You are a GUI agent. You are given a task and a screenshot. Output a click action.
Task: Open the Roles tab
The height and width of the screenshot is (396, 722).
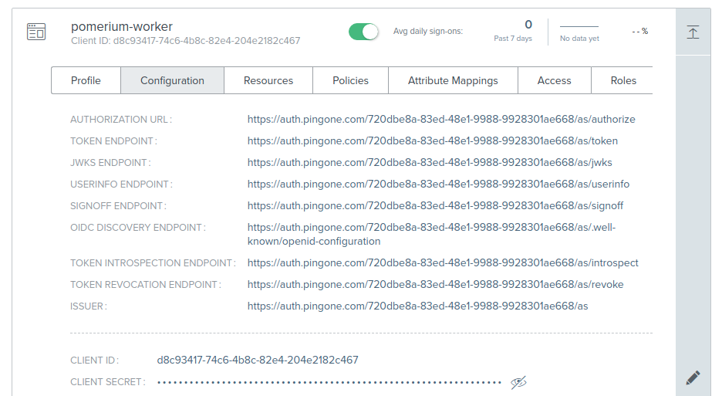623,80
